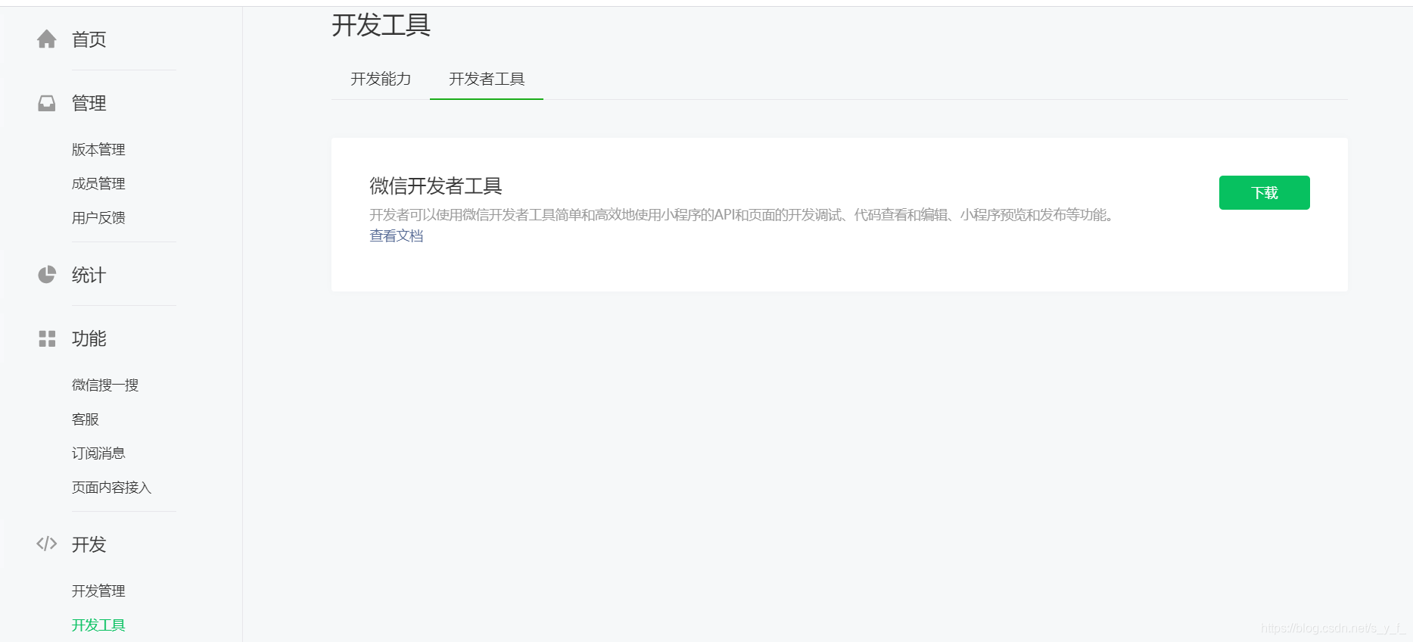The width and height of the screenshot is (1413, 642).
Task: Open the 开发 sidebar section
Action: (x=89, y=544)
